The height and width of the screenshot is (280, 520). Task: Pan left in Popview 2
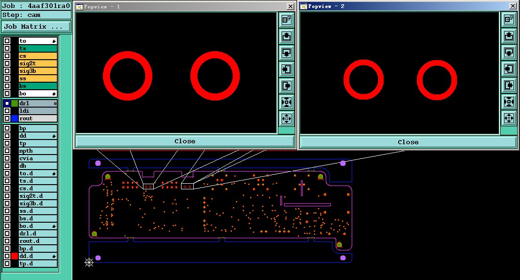click(x=509, y=69)
